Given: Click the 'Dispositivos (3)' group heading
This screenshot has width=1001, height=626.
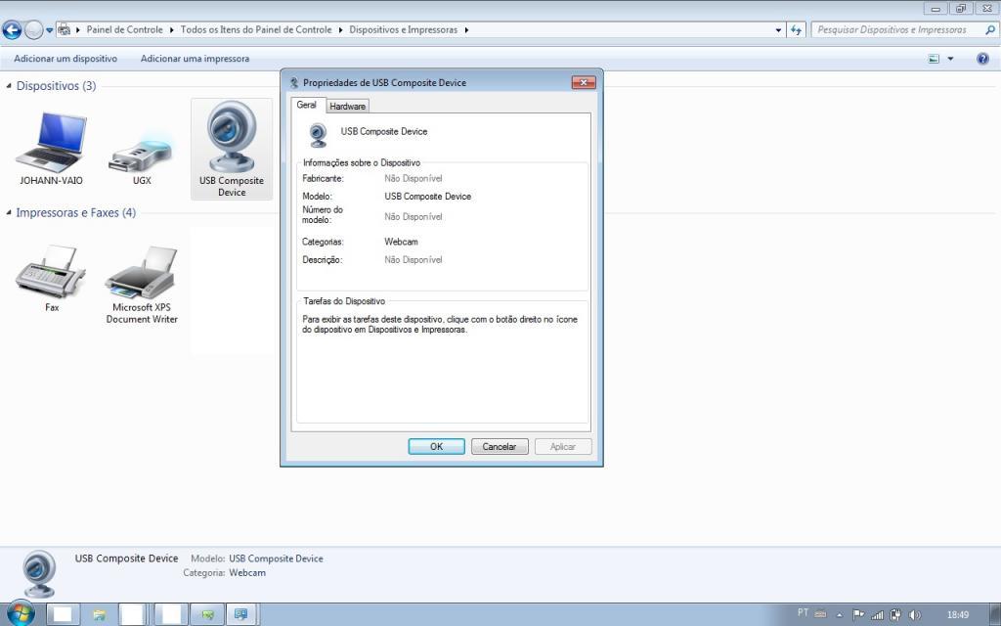Looking at the screenshot, I should click(56, 86).
